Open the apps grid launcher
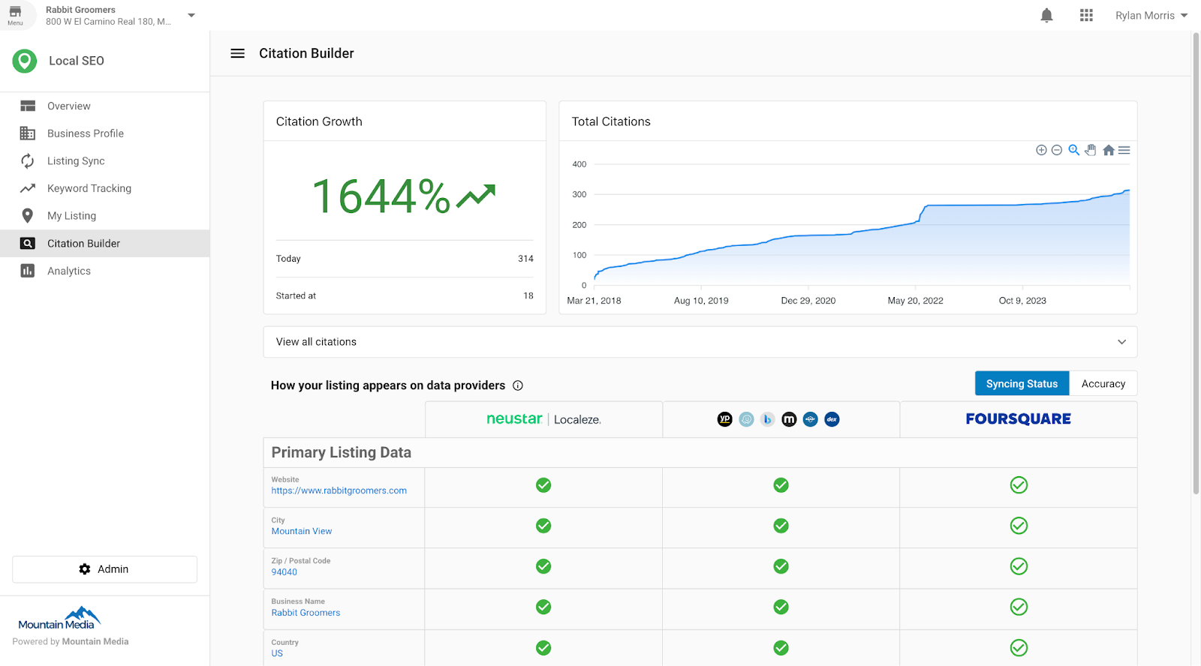 point(1086,16)
